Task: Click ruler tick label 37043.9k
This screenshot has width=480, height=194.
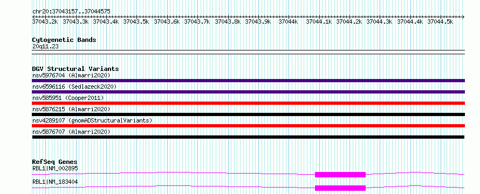Action: click(x=258, y=21)
